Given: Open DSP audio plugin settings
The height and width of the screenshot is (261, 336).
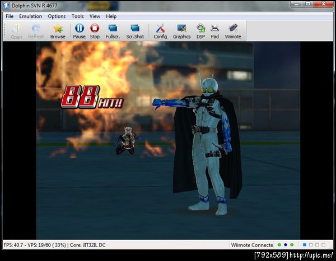Looking at the screenshot, I should point(201,31).
